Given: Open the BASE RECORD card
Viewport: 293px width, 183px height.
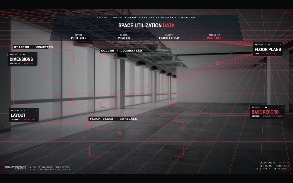Looking at the screenshot, I should point(267,112).
